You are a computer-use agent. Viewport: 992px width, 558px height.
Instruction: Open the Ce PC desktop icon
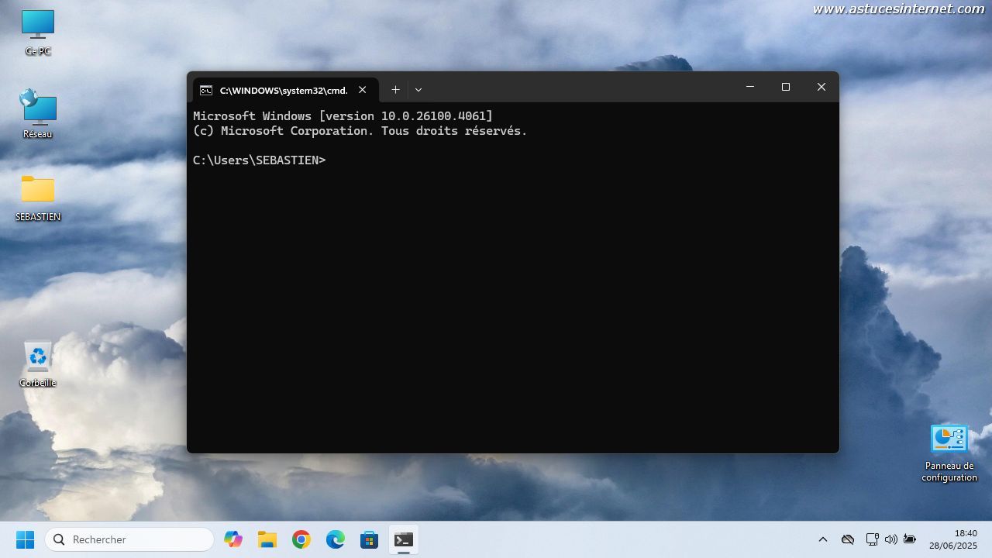[37, 32]
